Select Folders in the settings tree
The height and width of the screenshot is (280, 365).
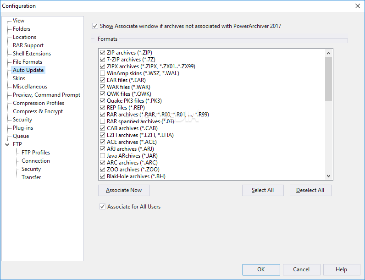pyautogui.click(x=22, y=29)
